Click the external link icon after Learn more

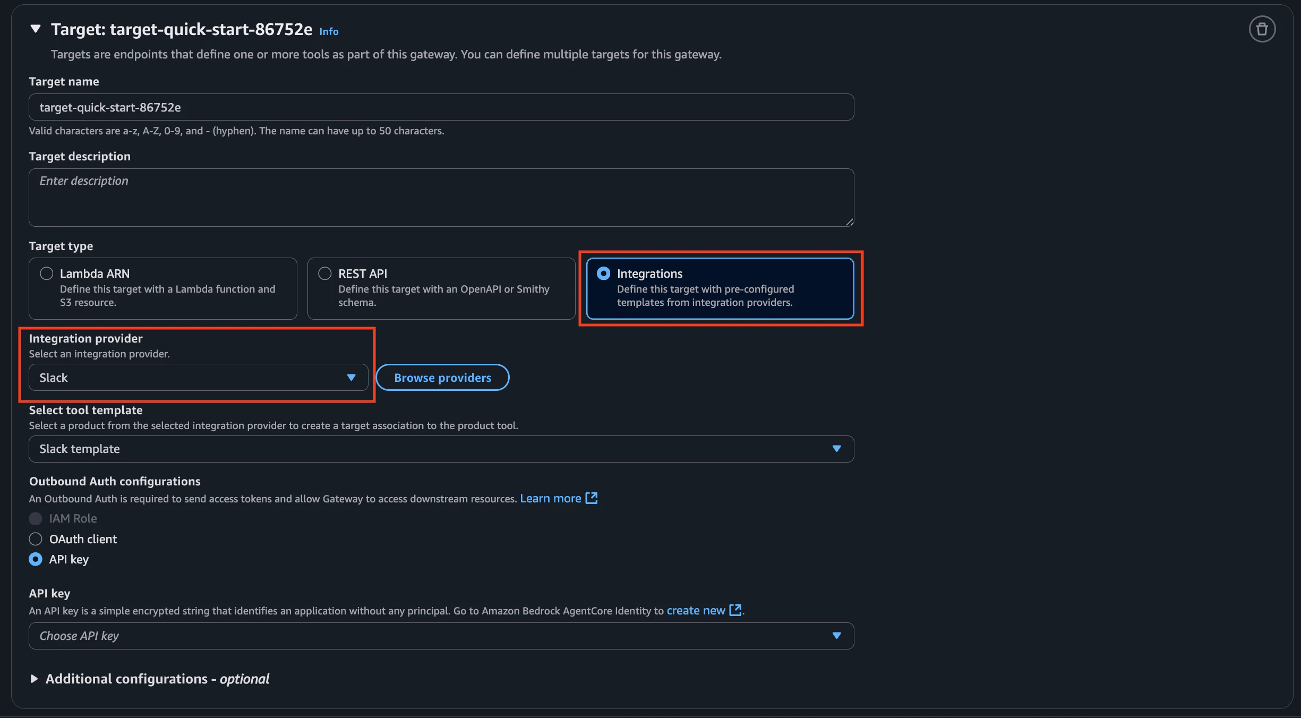[x=591, y=498]
